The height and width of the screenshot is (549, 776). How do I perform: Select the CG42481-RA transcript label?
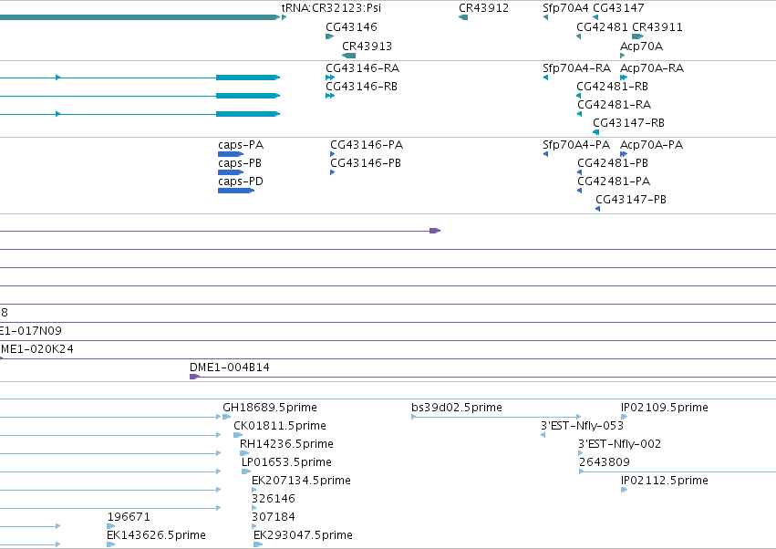tap(615, 105)
